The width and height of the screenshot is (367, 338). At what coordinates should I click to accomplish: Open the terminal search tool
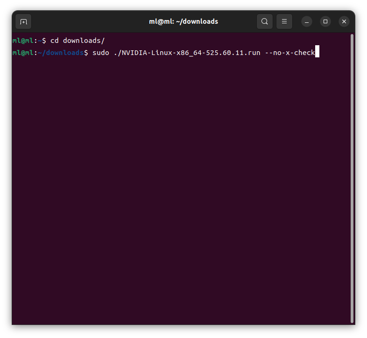pyautogui.click(x=264, y=21)
